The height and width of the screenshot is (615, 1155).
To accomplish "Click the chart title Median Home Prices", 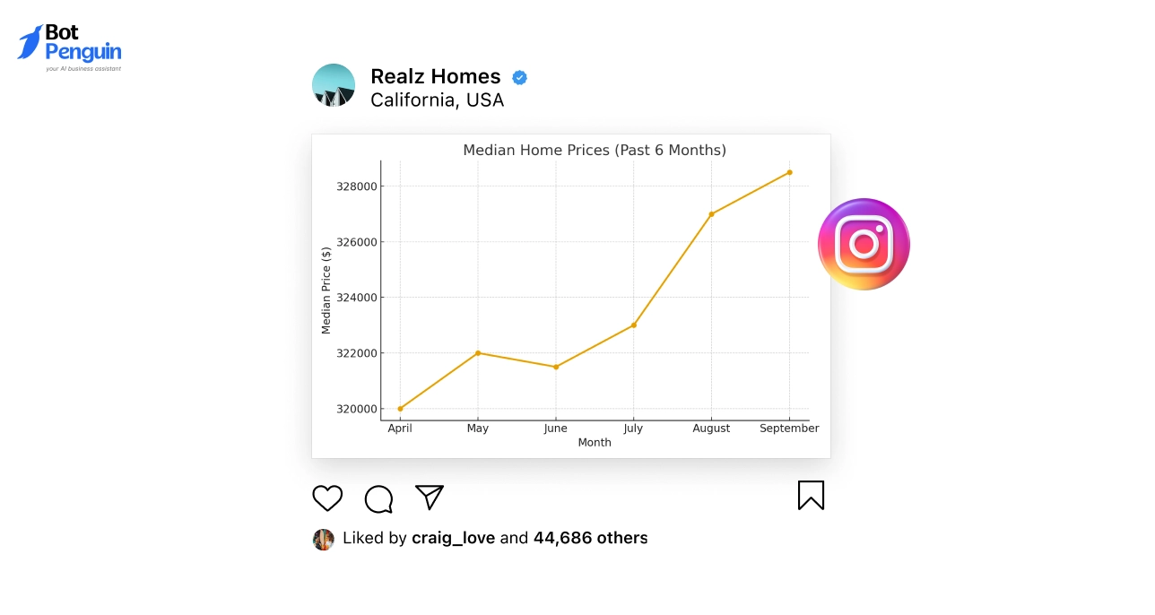I will 595,150.
